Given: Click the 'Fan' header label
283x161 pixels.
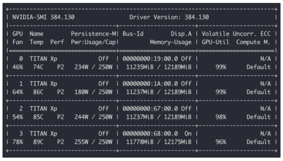Looking at the screenshot, I should click(x=17, y=42).
